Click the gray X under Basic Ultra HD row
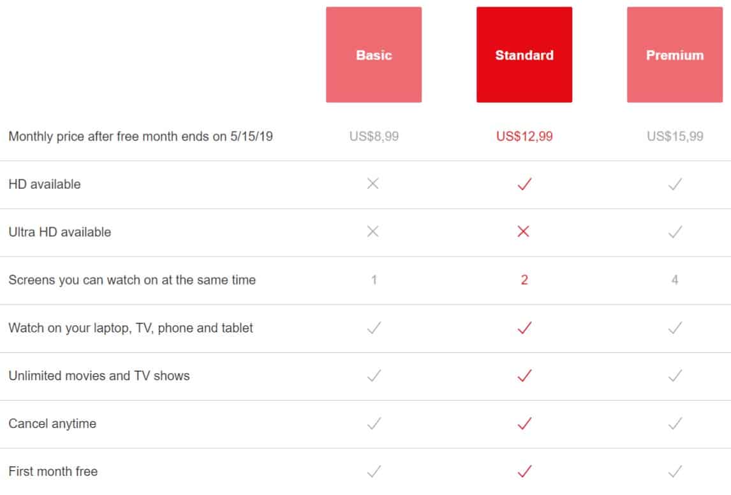 tap(373, 232)
